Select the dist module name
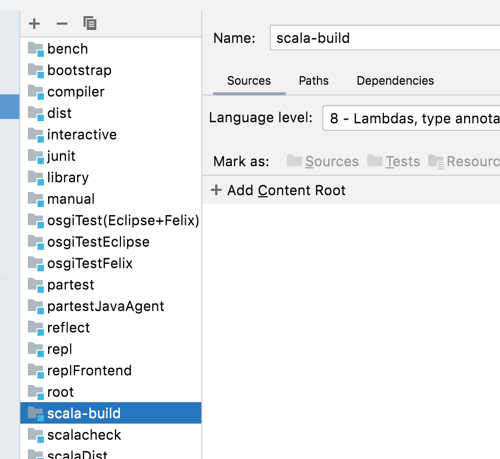The width and height of the screenshot is (500, 459). pyautogui.click(x=59, y=113)
